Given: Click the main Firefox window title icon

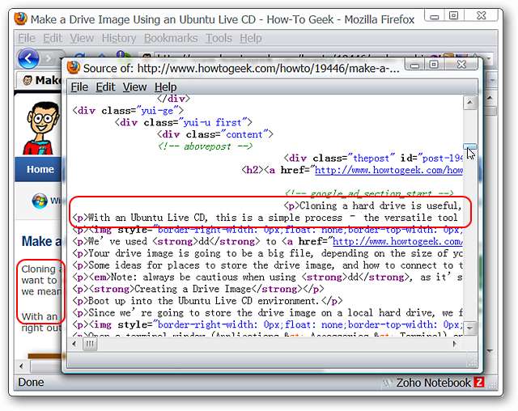Looking at the screenshot, I should point(23,18).
